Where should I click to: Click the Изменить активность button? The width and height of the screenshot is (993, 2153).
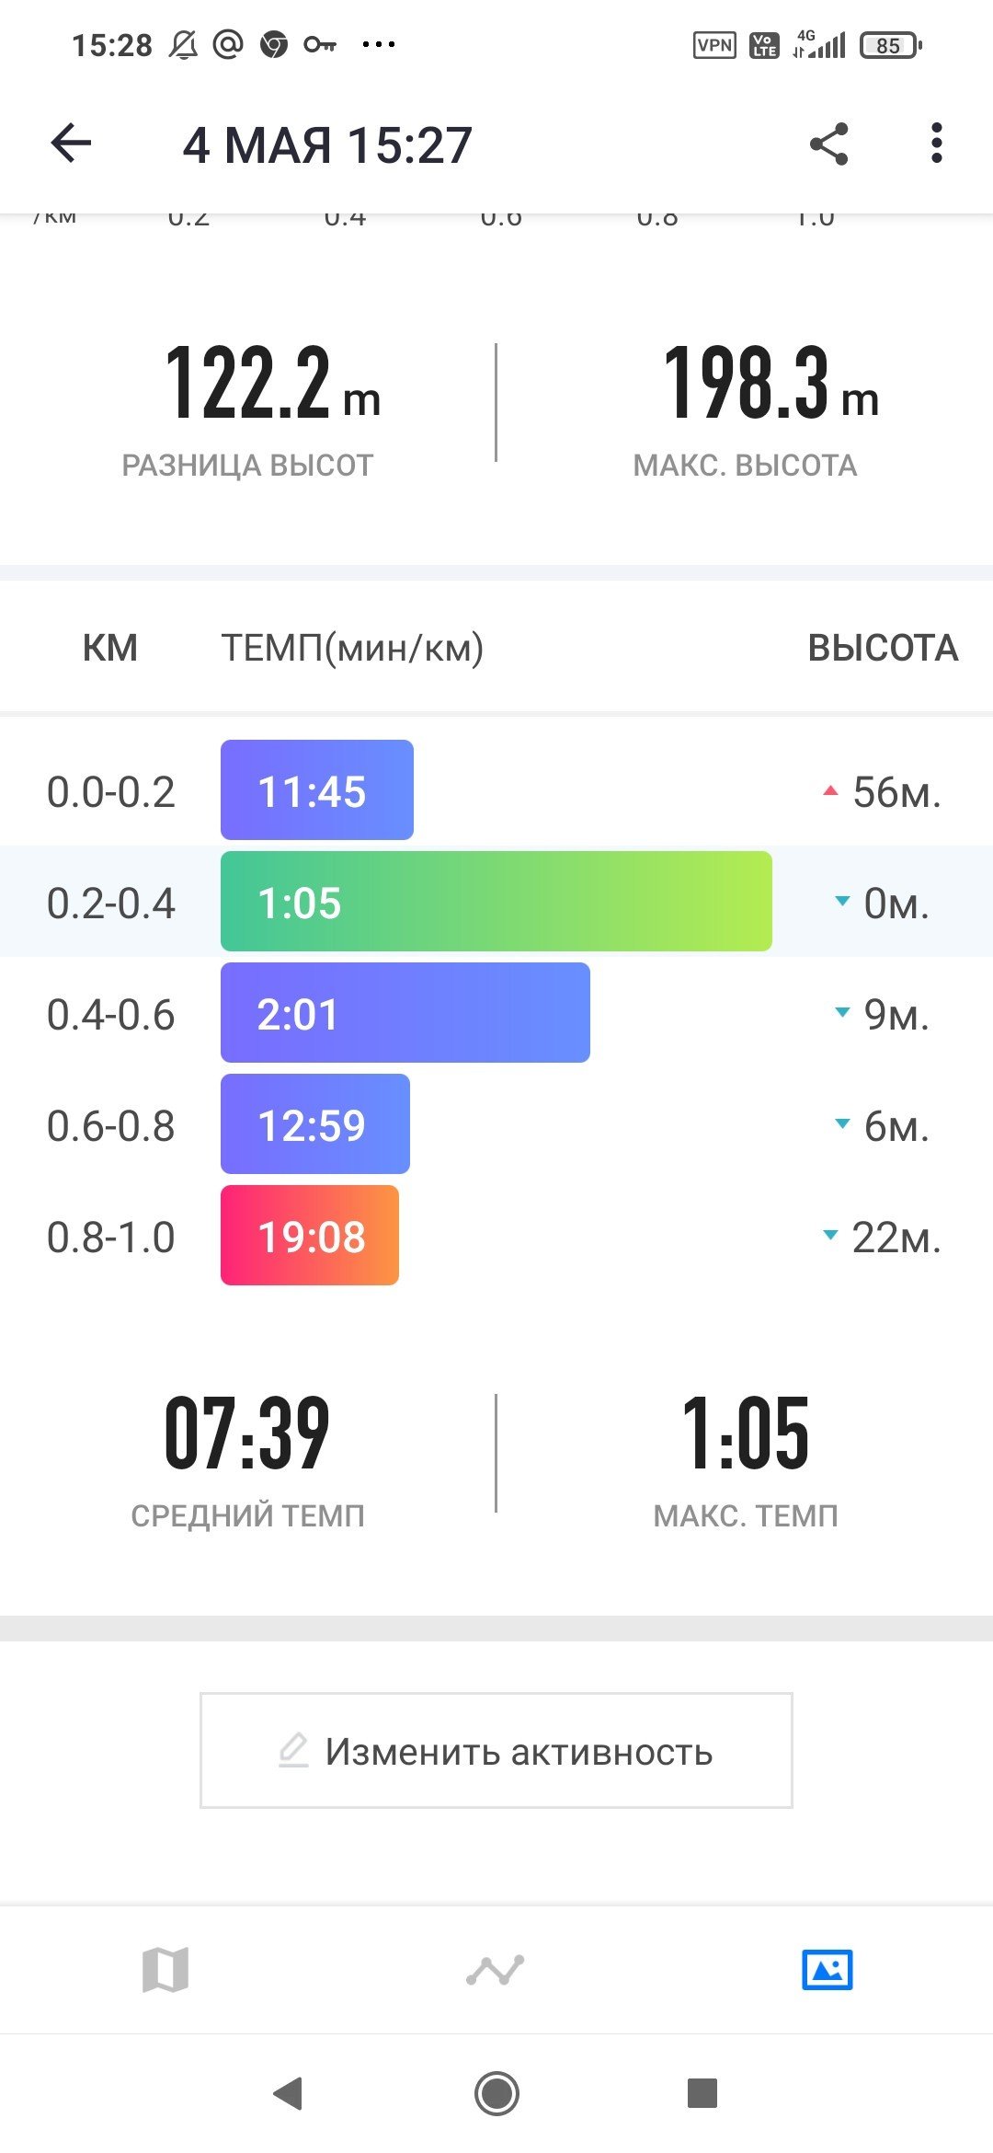[x=496, y=1750]
